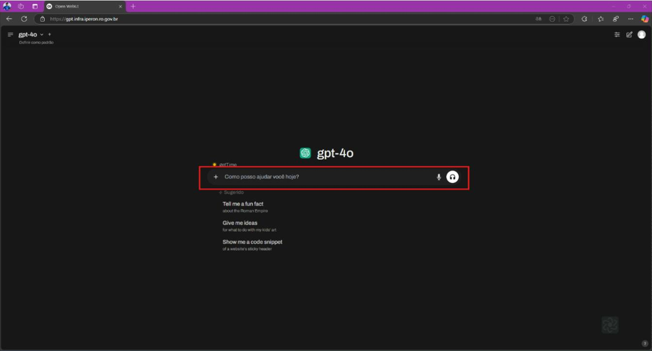Open the translate page icon

539,19
